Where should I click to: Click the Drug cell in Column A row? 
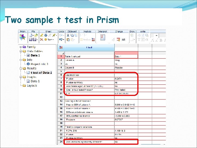click(126, 60)
